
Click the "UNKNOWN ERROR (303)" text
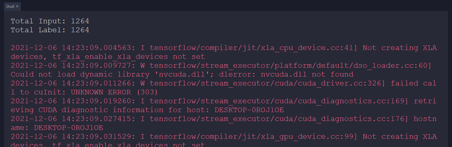[114, 92]
